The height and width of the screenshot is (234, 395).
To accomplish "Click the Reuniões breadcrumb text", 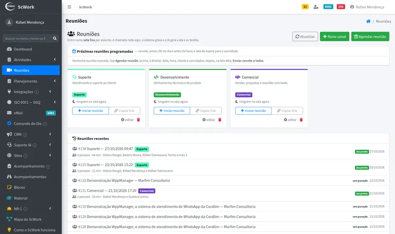I will point(384,21).
